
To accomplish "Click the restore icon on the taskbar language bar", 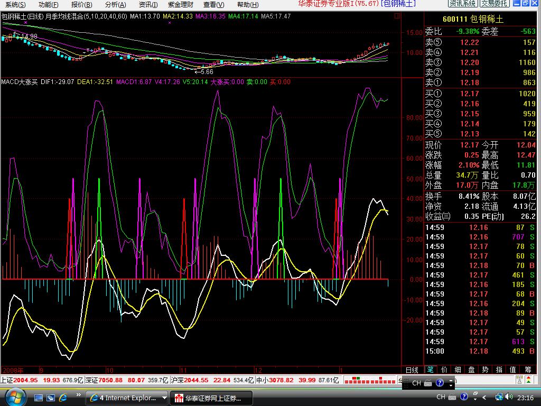I will click(475, 394).
